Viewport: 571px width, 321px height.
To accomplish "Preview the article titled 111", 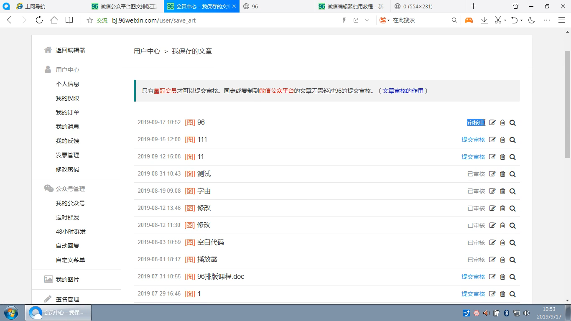I will click(x=512, y=140).
